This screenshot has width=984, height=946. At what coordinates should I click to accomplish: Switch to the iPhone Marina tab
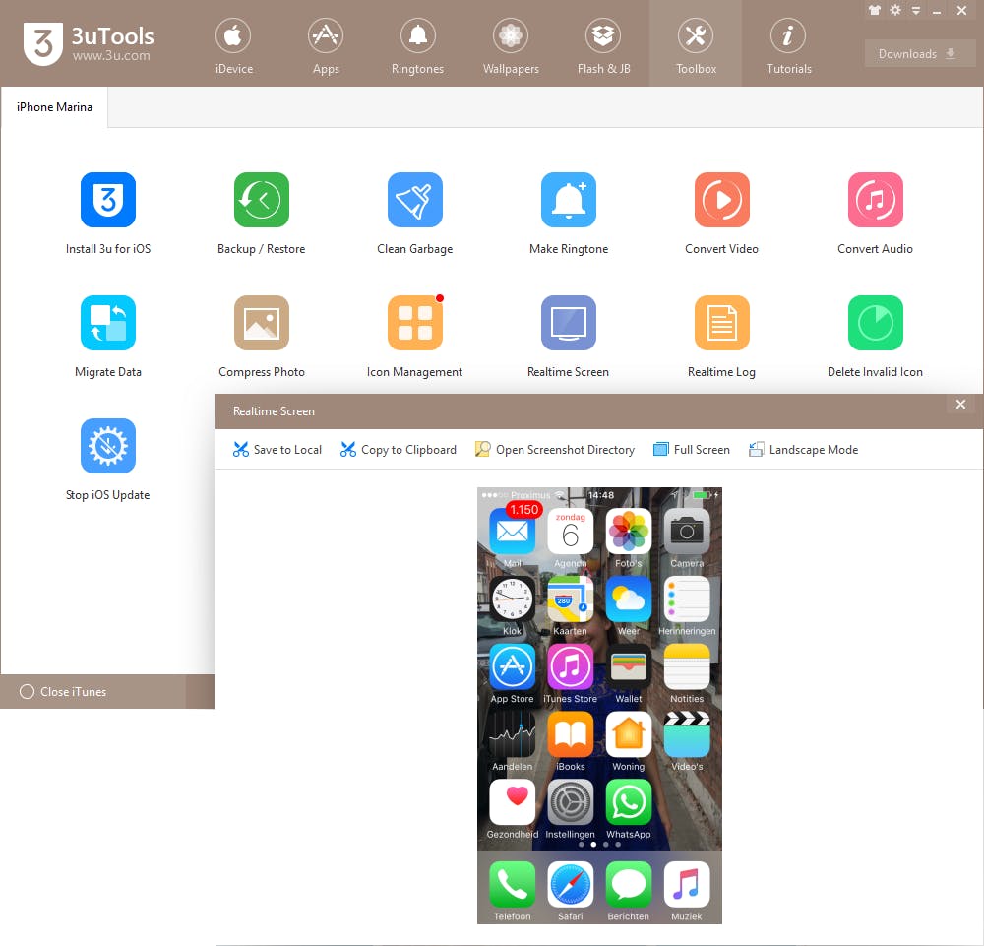(x=53, y=106)
